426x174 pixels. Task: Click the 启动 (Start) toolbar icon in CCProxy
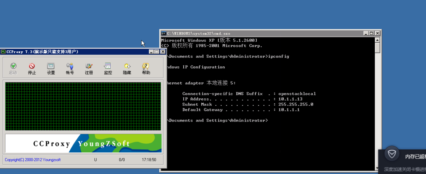13,69
